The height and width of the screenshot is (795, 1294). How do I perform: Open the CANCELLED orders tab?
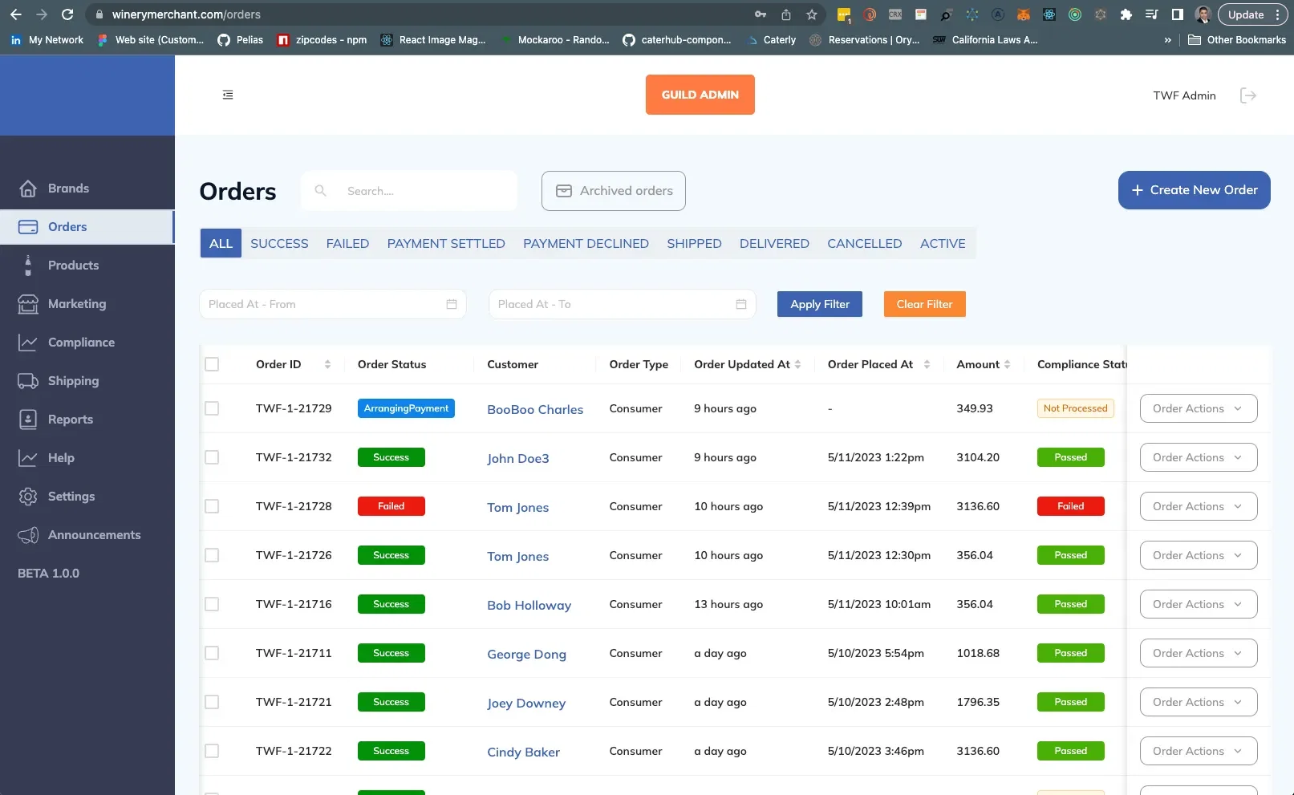click(x=864, y=243)
